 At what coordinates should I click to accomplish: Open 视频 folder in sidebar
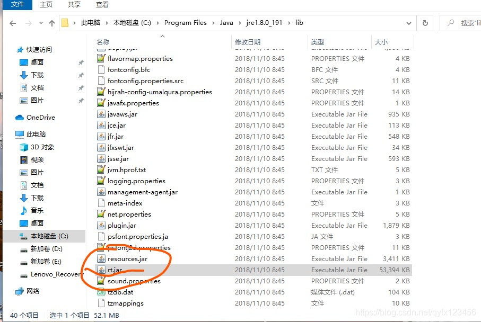coord(37,159)
